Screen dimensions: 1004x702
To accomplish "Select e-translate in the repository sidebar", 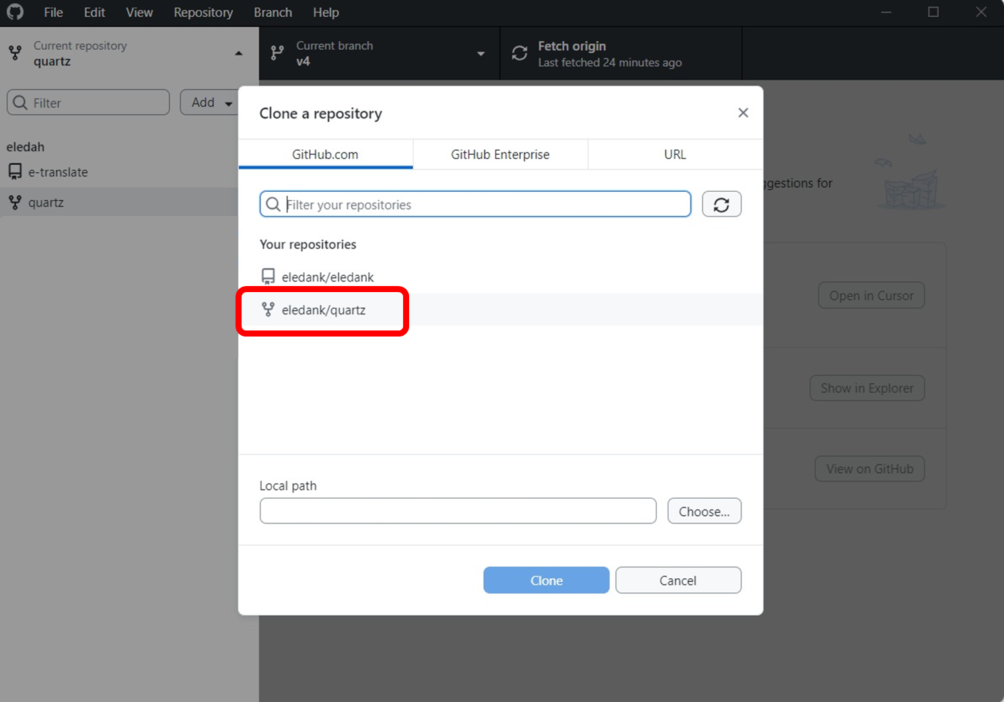I will 119,172.
